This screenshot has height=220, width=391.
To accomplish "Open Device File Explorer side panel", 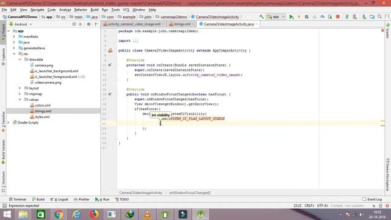I will tap(388, 174).
